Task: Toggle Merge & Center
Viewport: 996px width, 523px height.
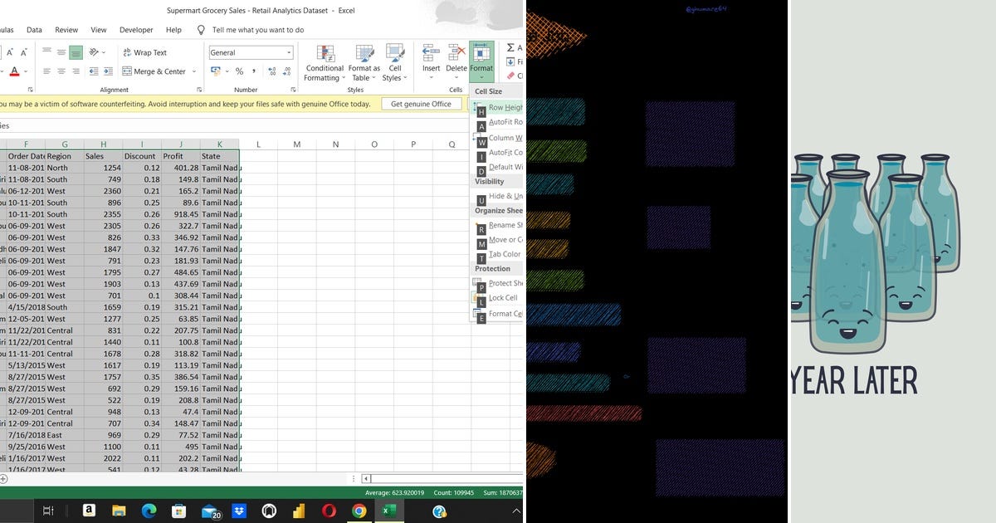Action: coord(154,71)
